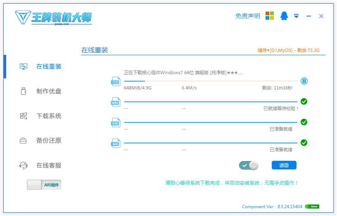Click the Component Ver : 8.5.24.15404 text
This screenshot has height=216, width=337.
coord(272,207)
